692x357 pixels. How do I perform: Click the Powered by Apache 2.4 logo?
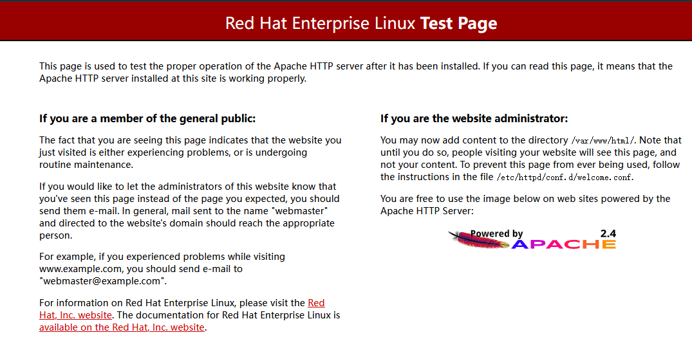pos(532,239)
